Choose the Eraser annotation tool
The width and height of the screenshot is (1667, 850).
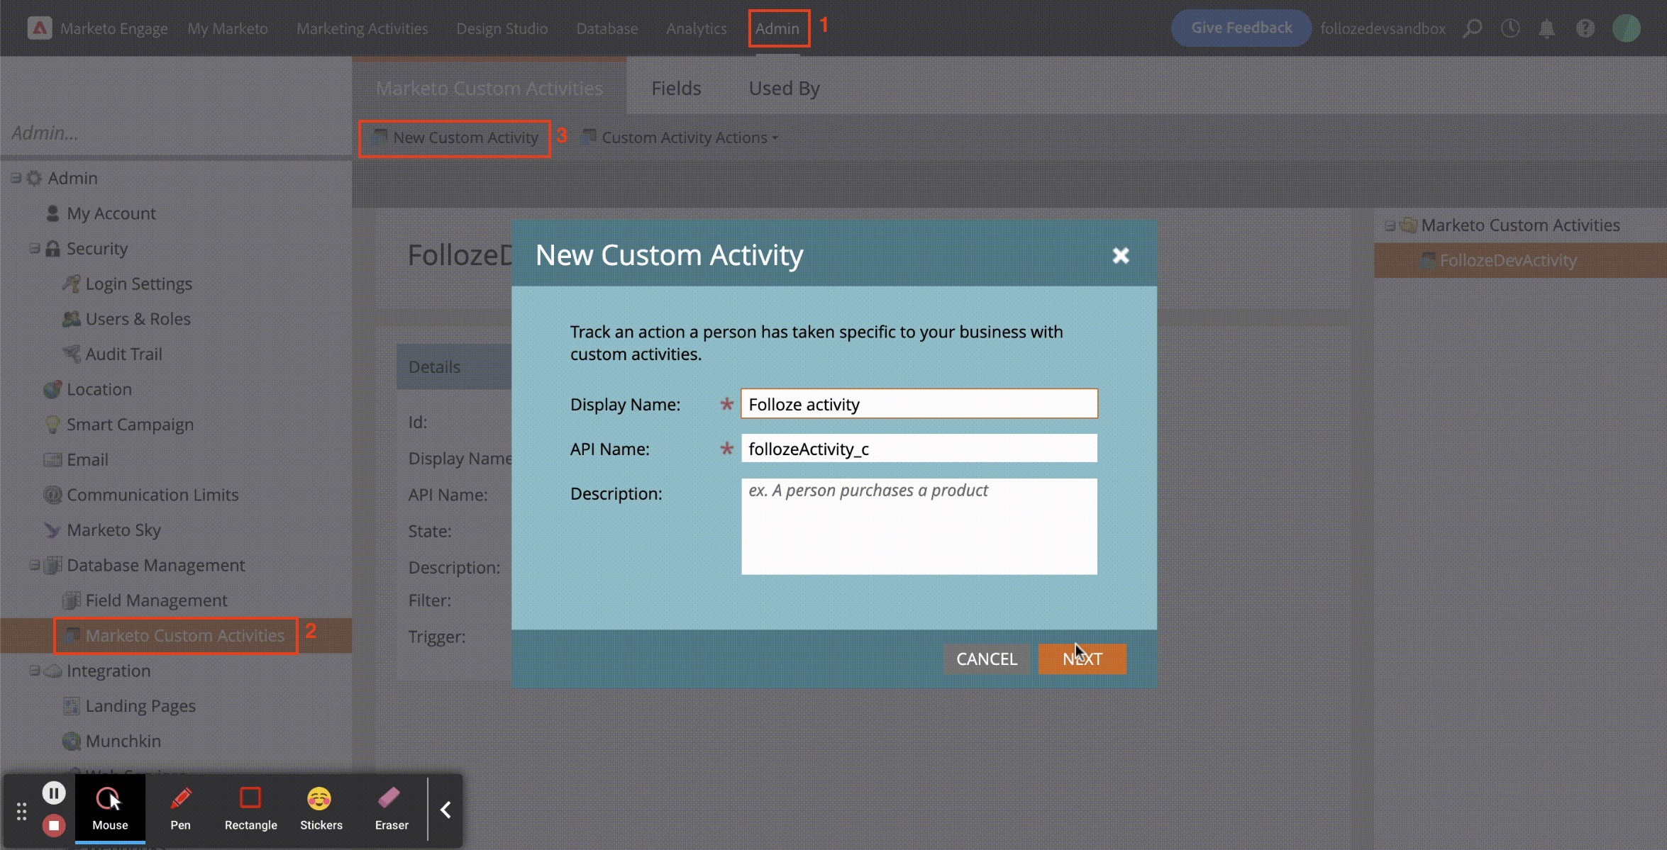391,809
